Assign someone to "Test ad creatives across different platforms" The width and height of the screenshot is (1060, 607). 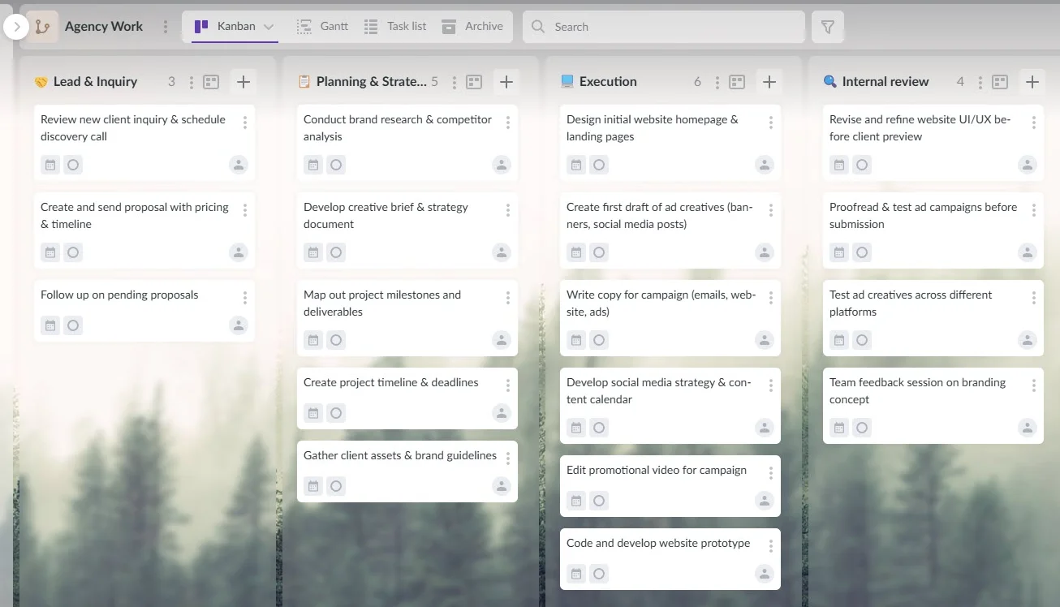coord(1028,340)
